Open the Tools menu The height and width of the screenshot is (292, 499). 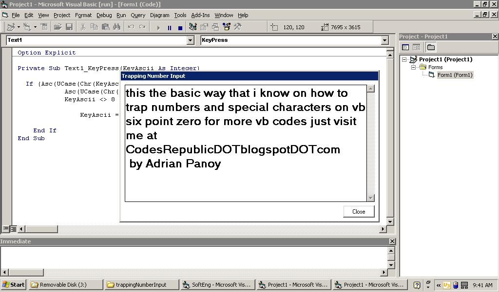[x=180, y=15]
